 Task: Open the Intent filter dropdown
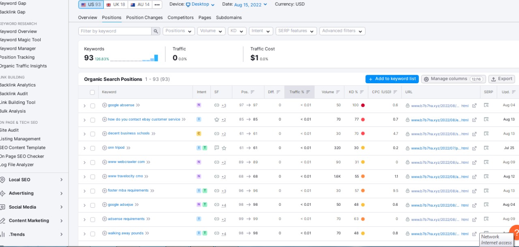[261, 31]
